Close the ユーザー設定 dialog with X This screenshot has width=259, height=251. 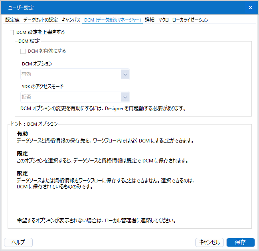point(250,8)
